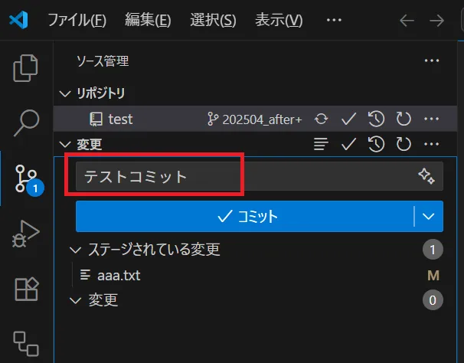Synchronize changes on test repository row
Image resolution: width=464 pixels, height=363 pixels.
click(x=321, y=119)
